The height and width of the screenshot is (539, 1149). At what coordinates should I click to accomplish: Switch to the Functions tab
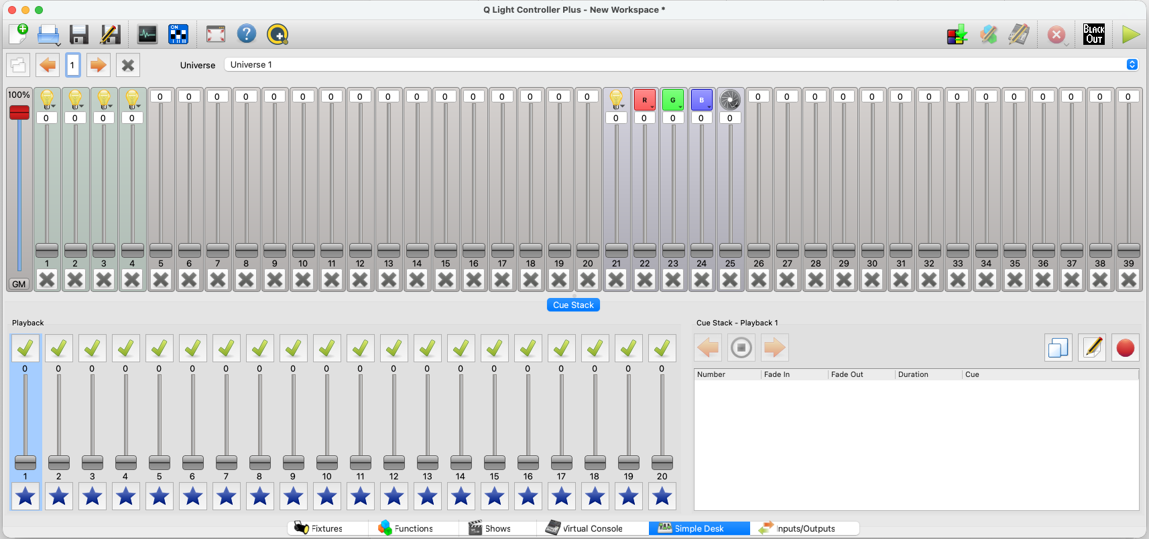(406, 528)
